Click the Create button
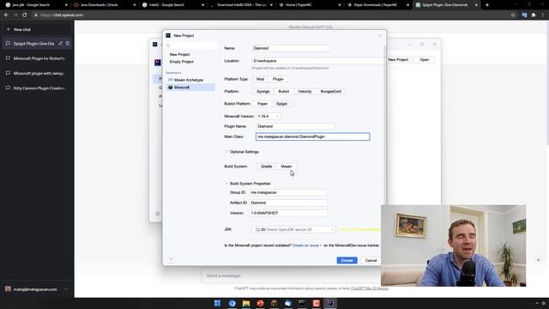 pyautogui.click(x=347, y=260)
